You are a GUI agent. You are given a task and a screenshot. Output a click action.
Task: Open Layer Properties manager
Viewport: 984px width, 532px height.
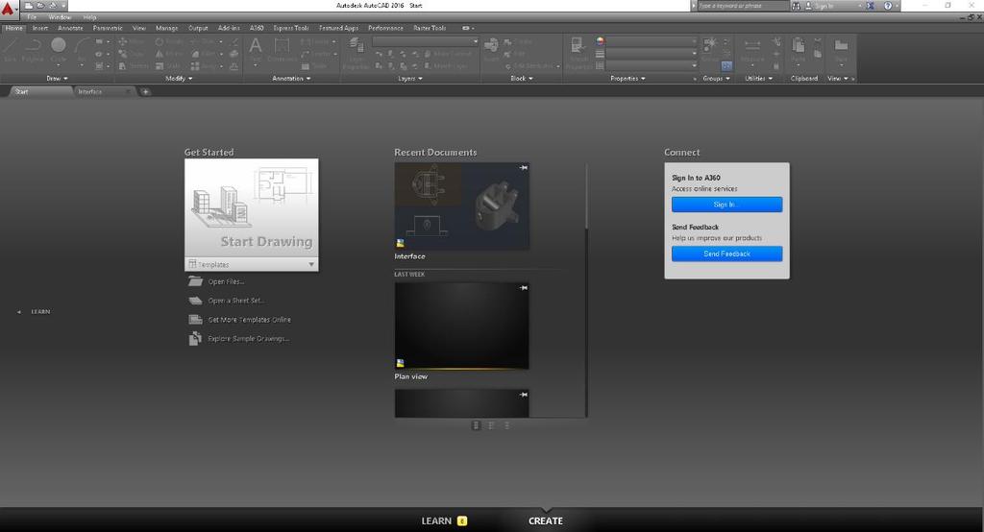pos(356,52)
